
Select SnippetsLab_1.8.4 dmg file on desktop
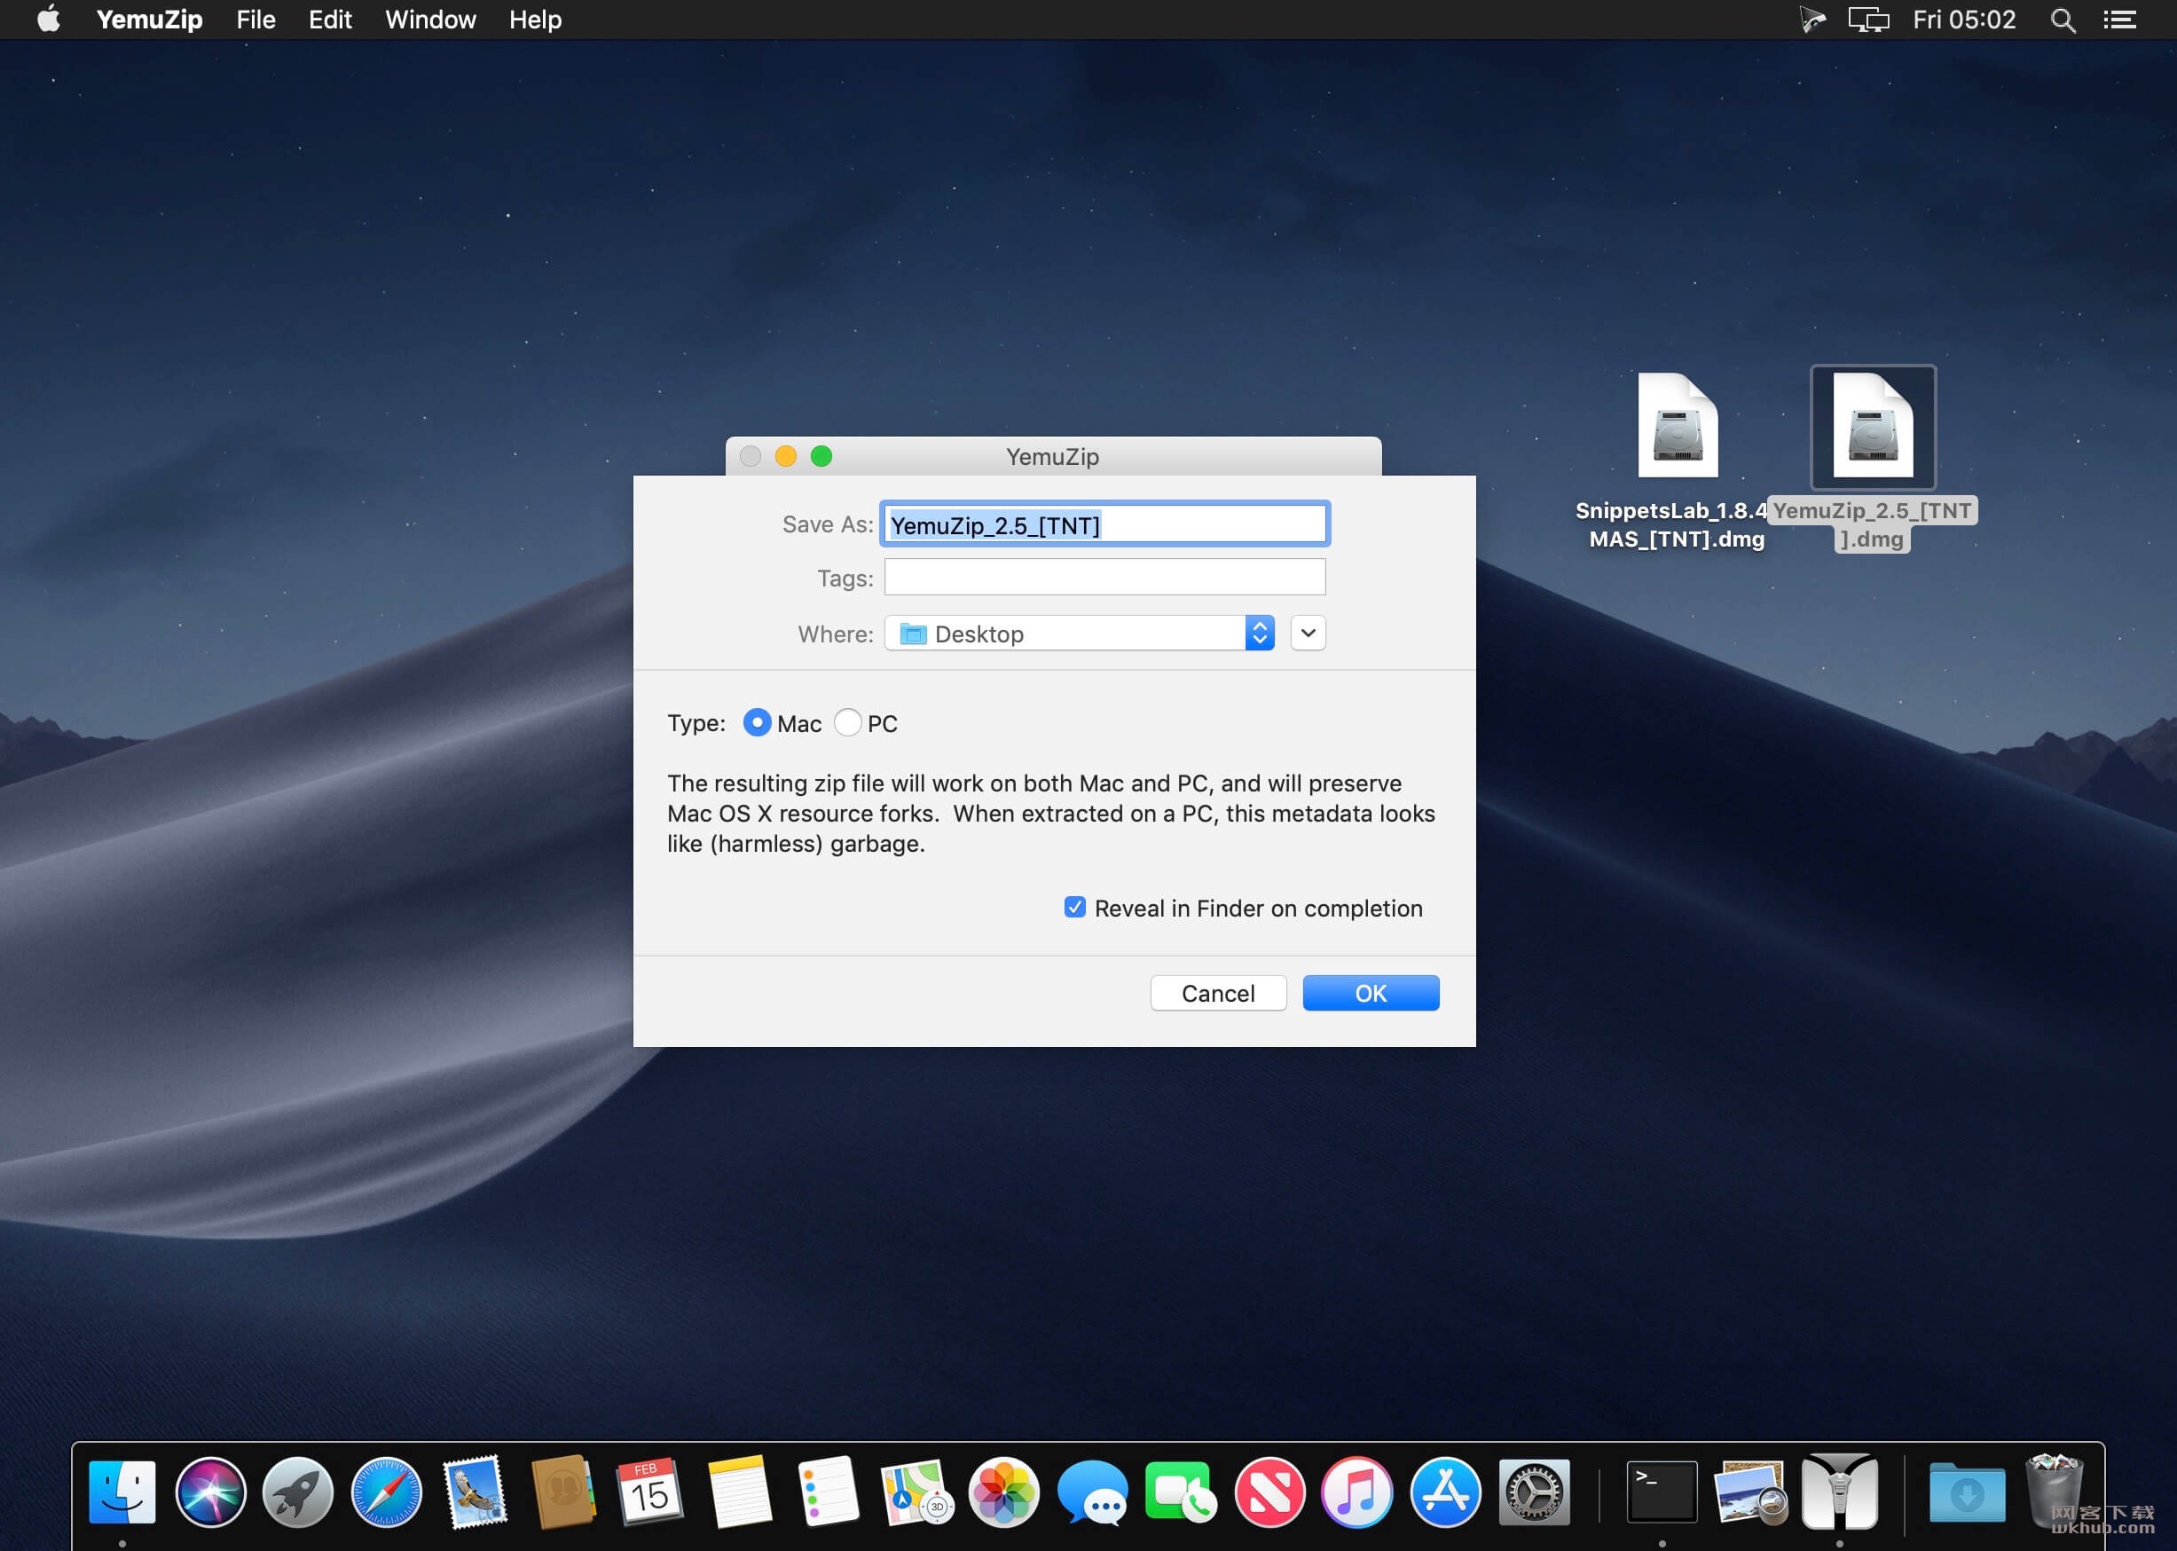[1677, 461]
